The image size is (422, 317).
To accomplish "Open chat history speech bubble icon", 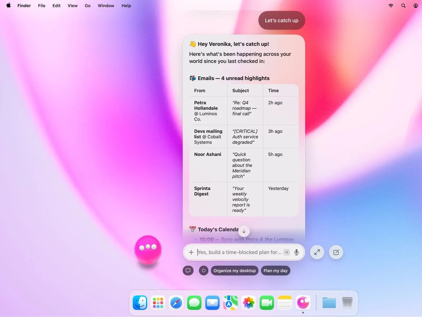I will pos(188,271).
